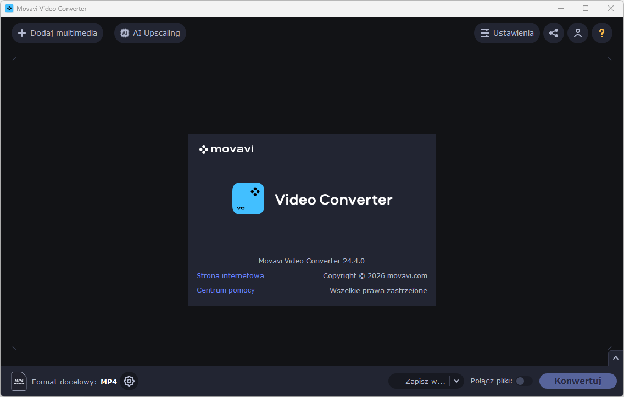Close the Movavi Video Converter window
624x397 pixels.
610,8
